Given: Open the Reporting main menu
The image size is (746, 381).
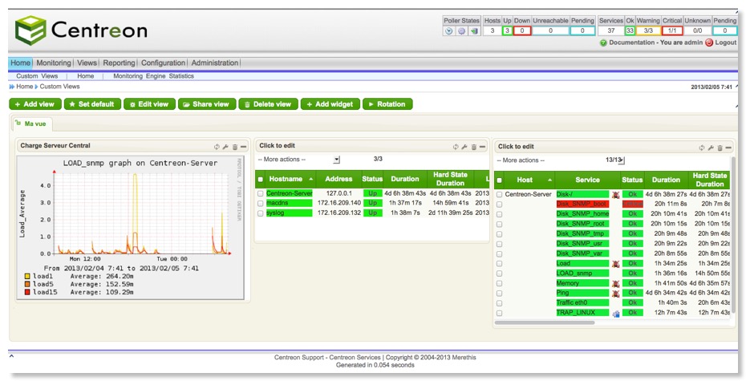Looking at the screenshot, I should 119,63.
